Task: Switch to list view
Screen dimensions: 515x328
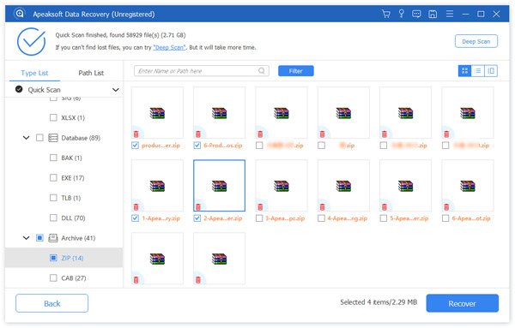Action: [478, 71]
